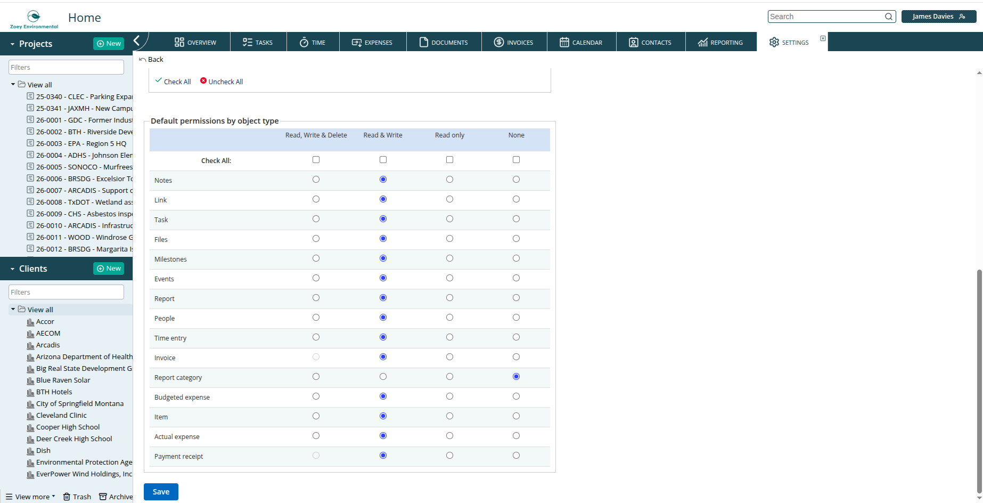Collapse the sidebar with the chevron arrow
This screenshot has height=503, width=983.
137,40
